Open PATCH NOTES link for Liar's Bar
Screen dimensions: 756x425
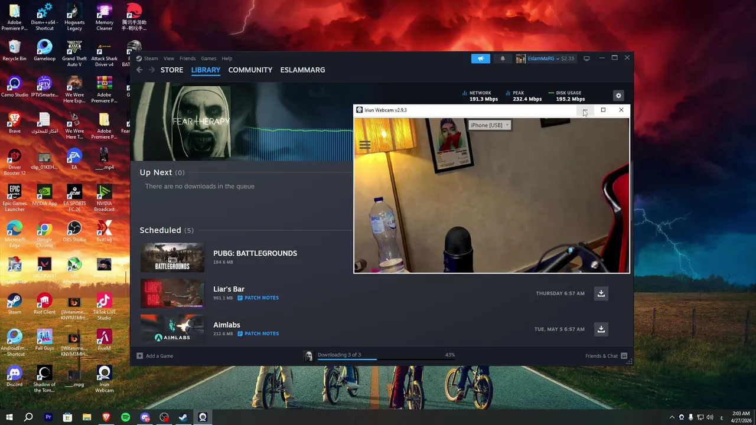coord(258,298)
